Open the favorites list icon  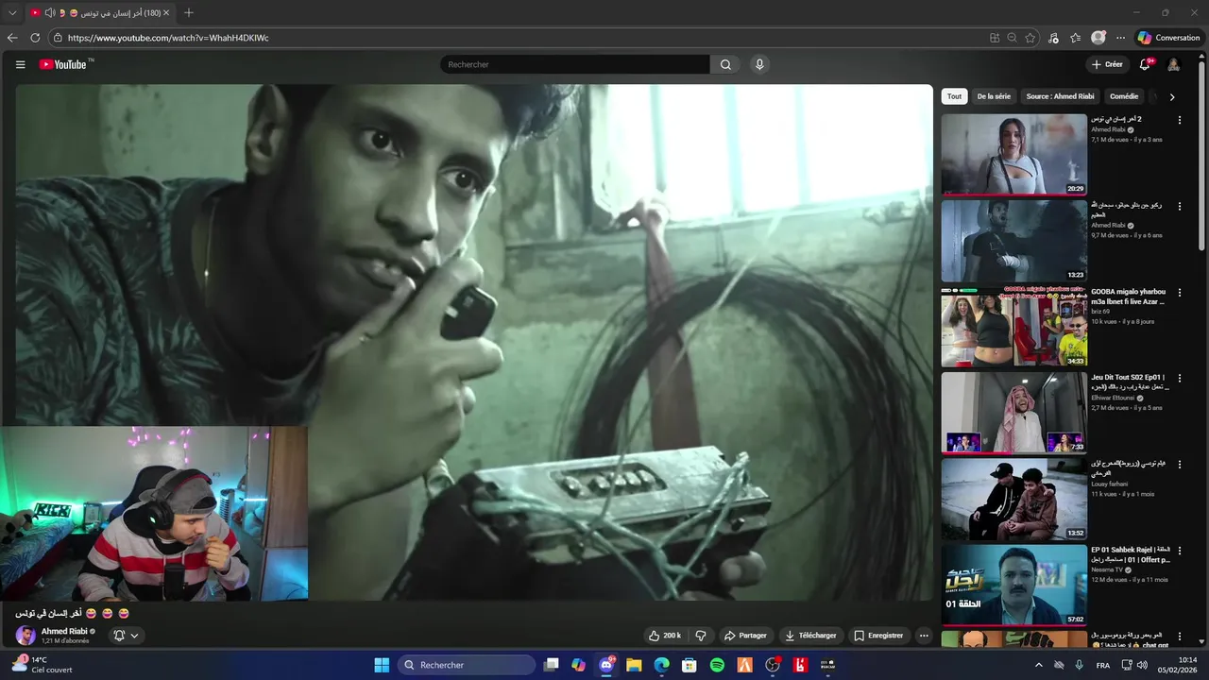pos(1075,38)
